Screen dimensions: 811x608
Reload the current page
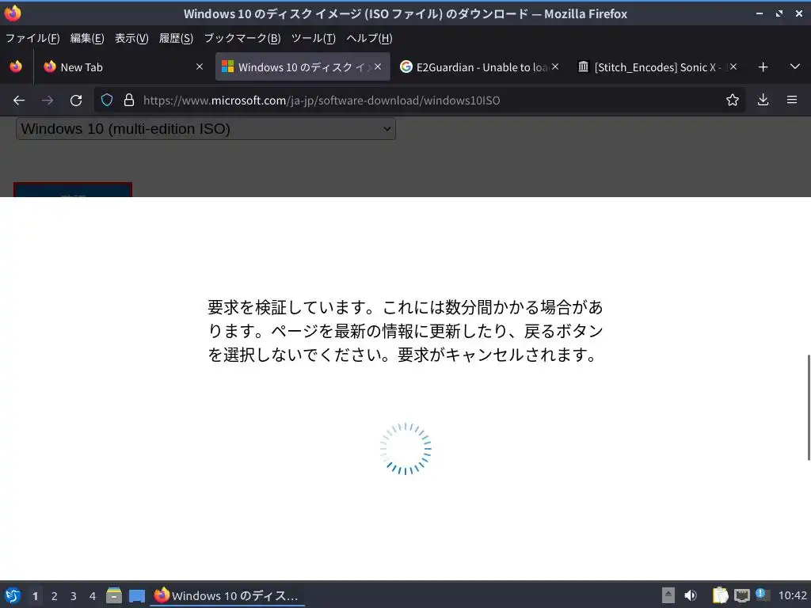pyautogui.click(x=76, y=101)
